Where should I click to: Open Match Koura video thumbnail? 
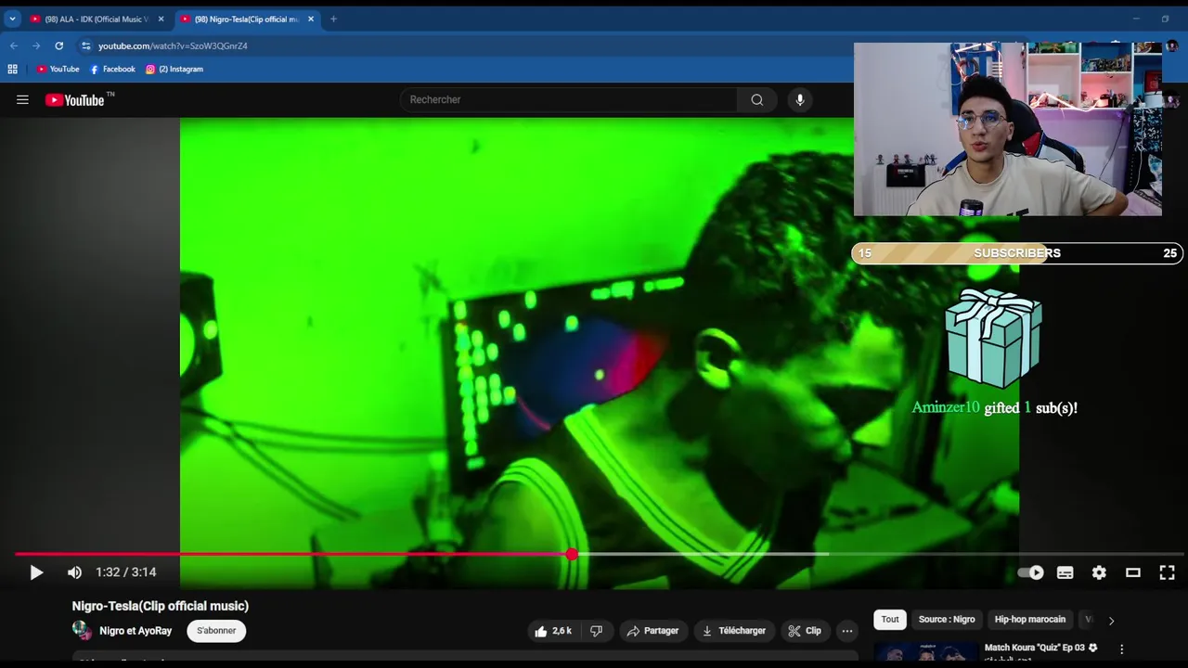pos(926,651)
